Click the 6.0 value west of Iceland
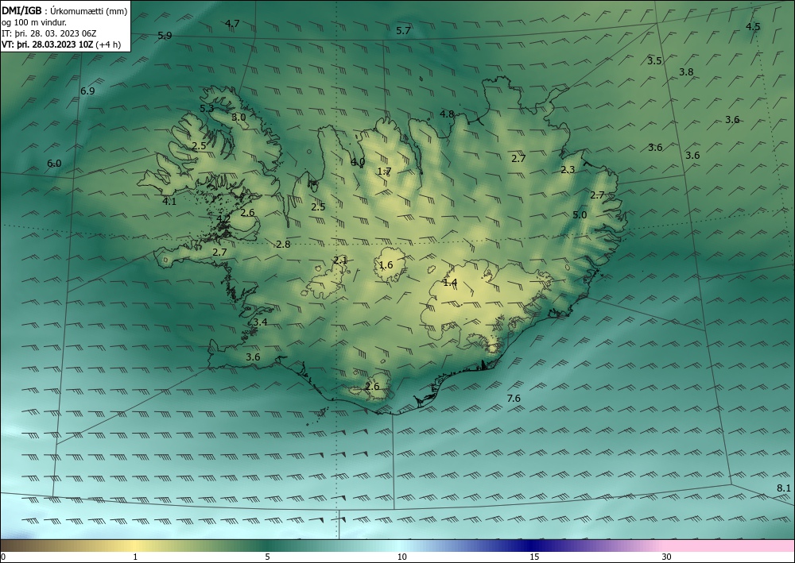The height and width of the screenshot is (563, 795). 54,164
